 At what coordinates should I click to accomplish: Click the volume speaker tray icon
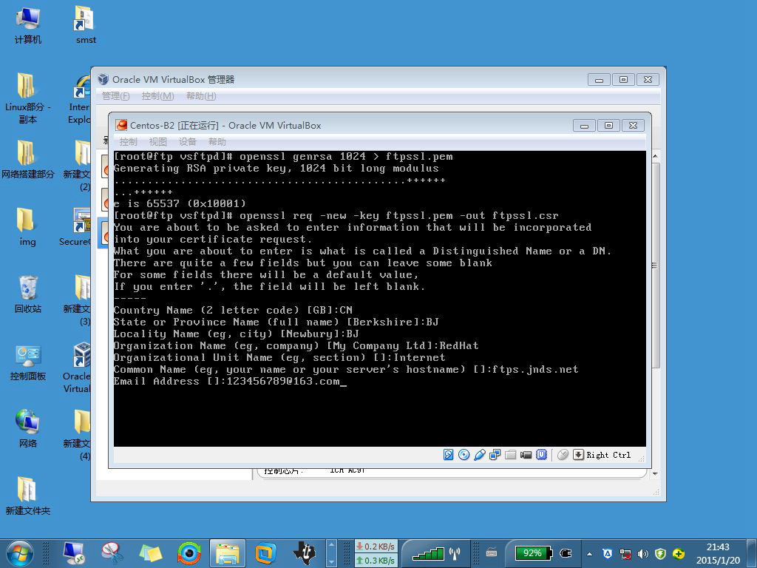pos(642,554)
